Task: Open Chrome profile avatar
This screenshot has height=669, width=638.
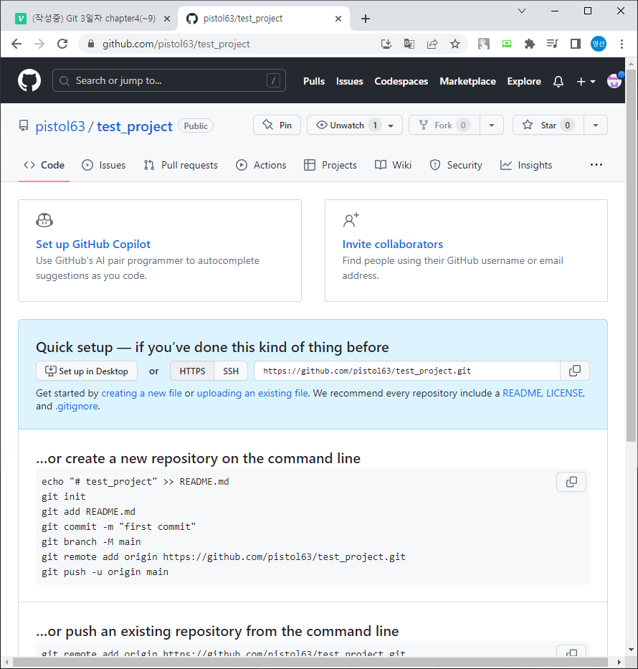Action: click(x=599, y=44)
